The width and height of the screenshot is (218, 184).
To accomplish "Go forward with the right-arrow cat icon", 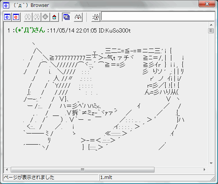I will click(x=37, y=17).
